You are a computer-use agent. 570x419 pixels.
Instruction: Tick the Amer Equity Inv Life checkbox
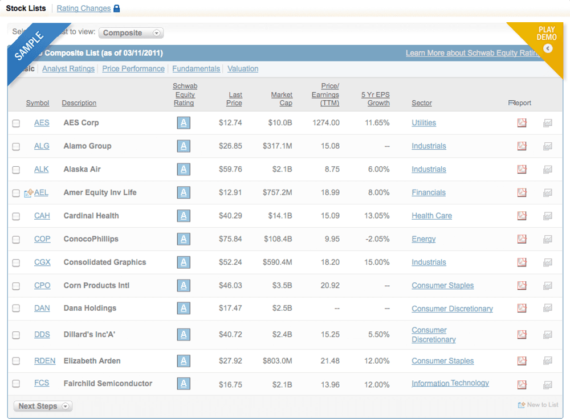pyautogui.click(x=16, y=193)
